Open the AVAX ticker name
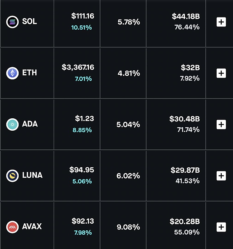This screenshot has width=233, height=249. pyautogui.click(x=32, y=227)
